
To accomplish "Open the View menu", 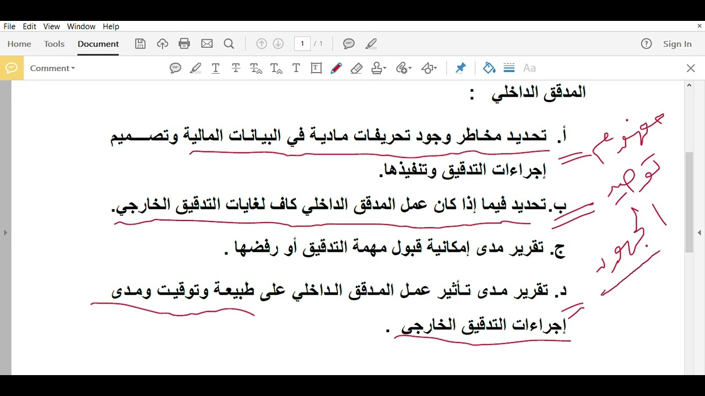I will (x=51, y=26).
